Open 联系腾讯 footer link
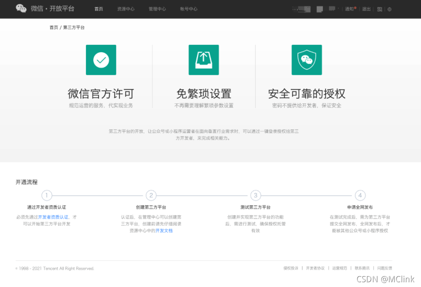 (x=362, y=268)
